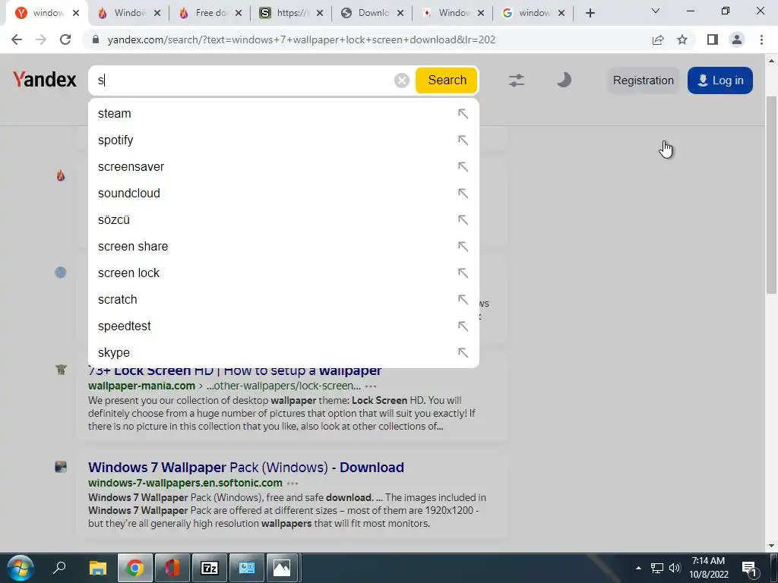Insert speedtest suggestion using its arrow
The height and width of the screenshot is (583, 778).
pos(463,326)
